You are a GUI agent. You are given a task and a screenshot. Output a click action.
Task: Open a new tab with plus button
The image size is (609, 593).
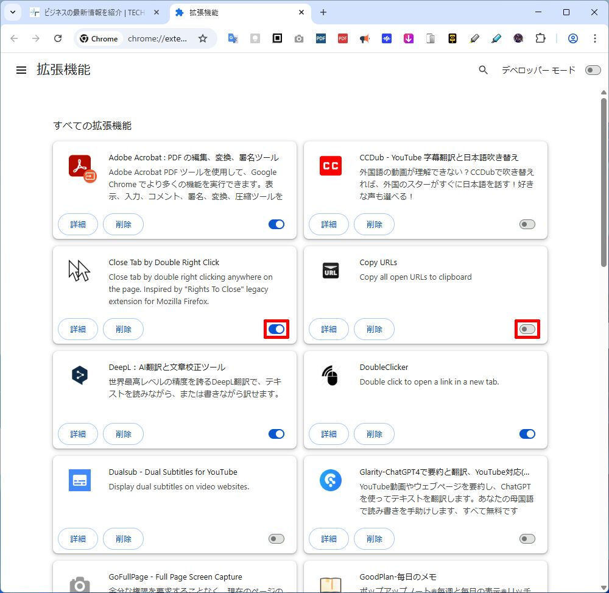(323, 12)
